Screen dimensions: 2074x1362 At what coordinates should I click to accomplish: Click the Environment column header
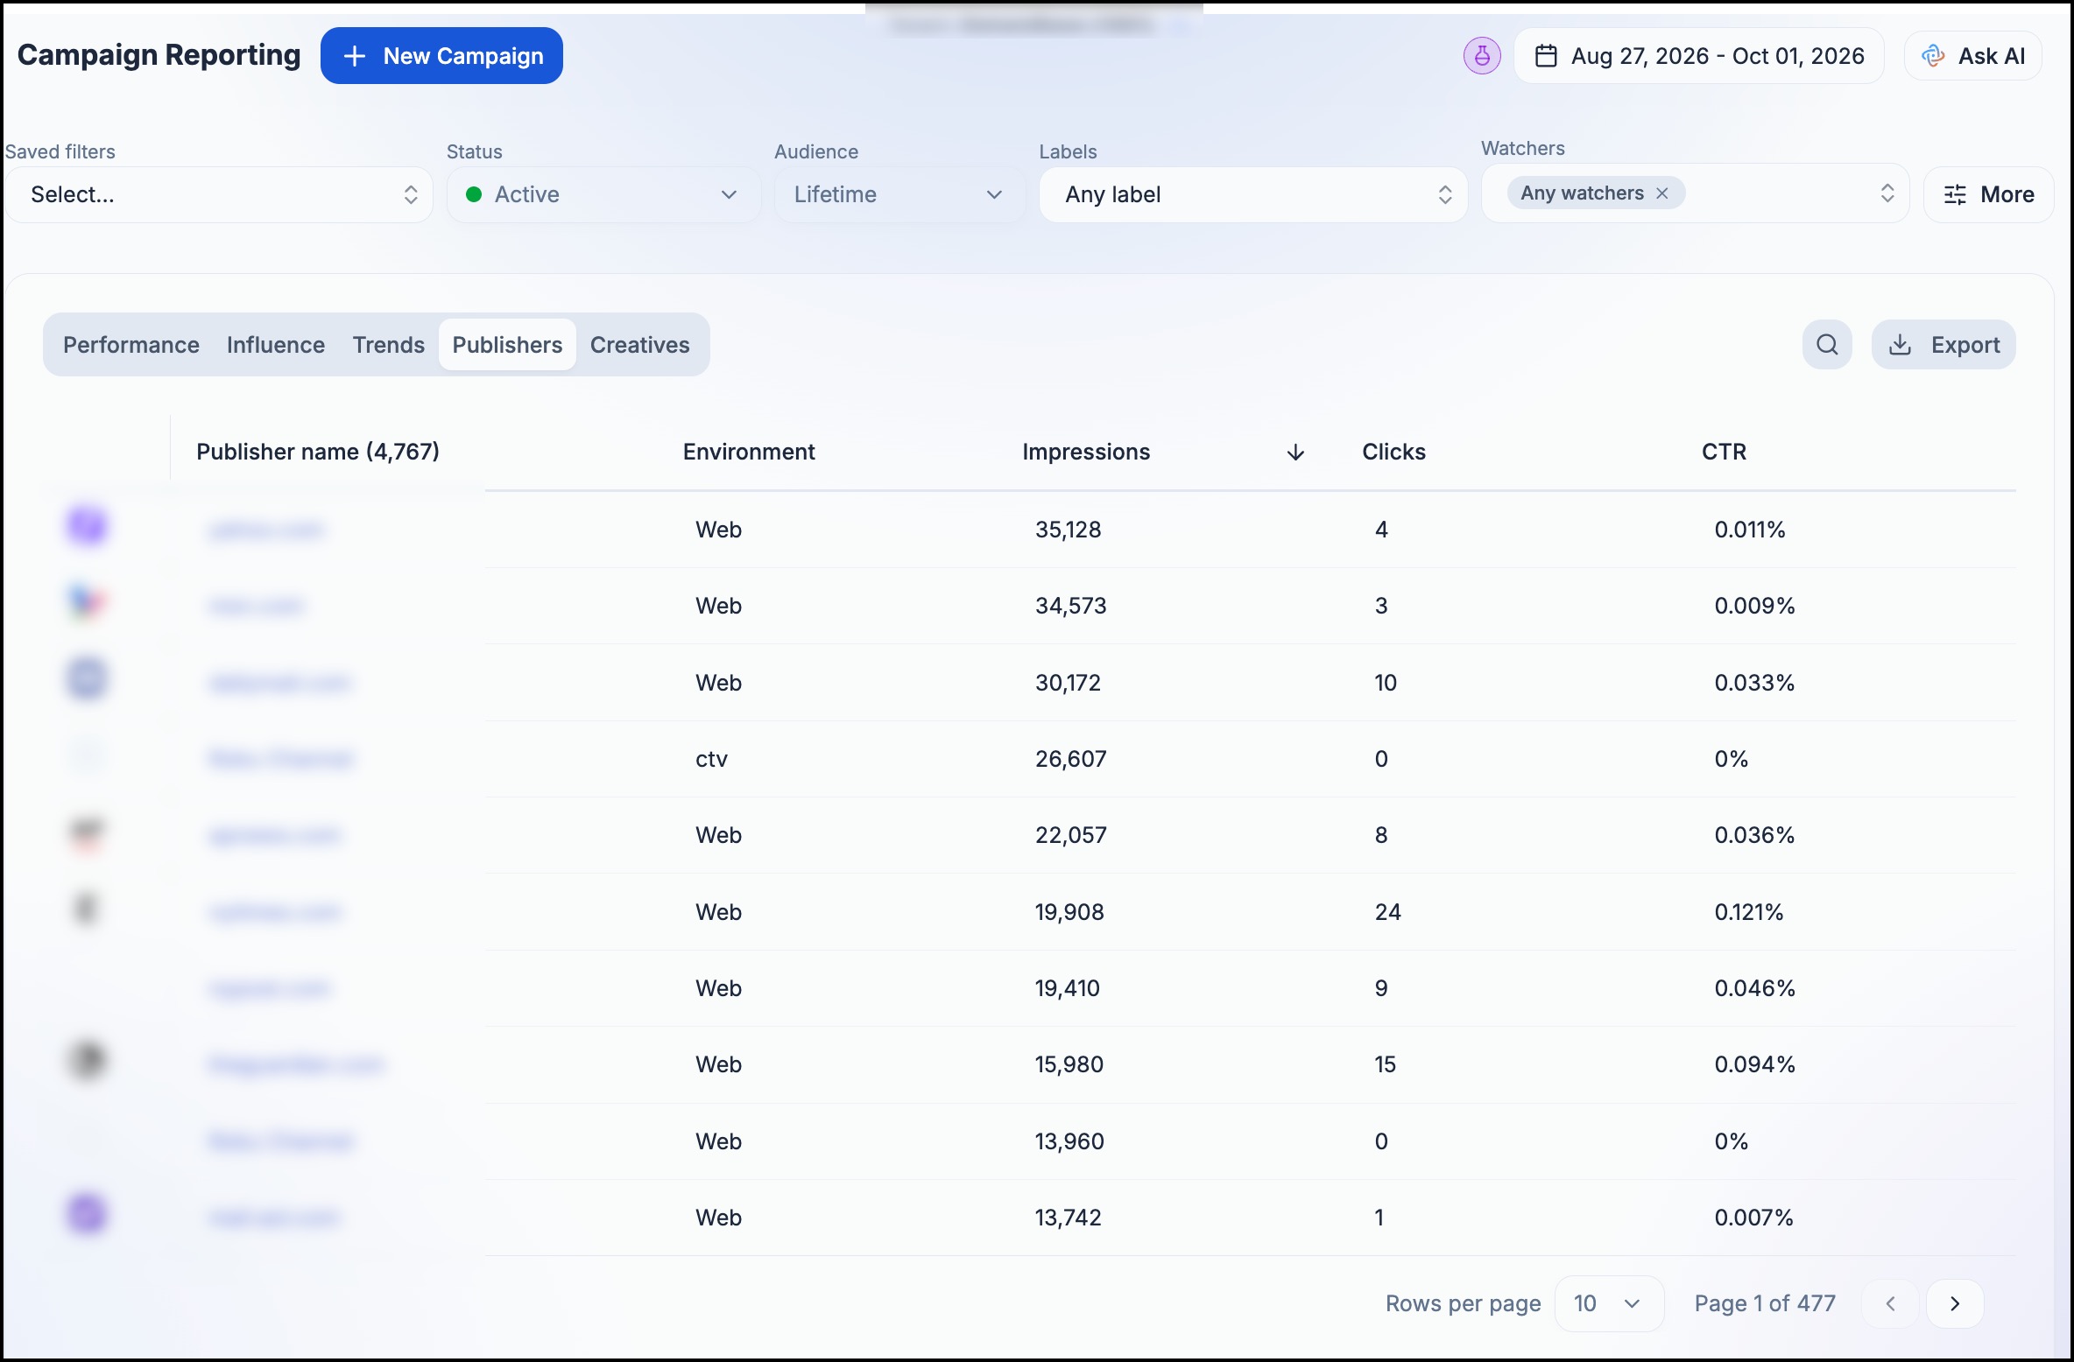749,452
